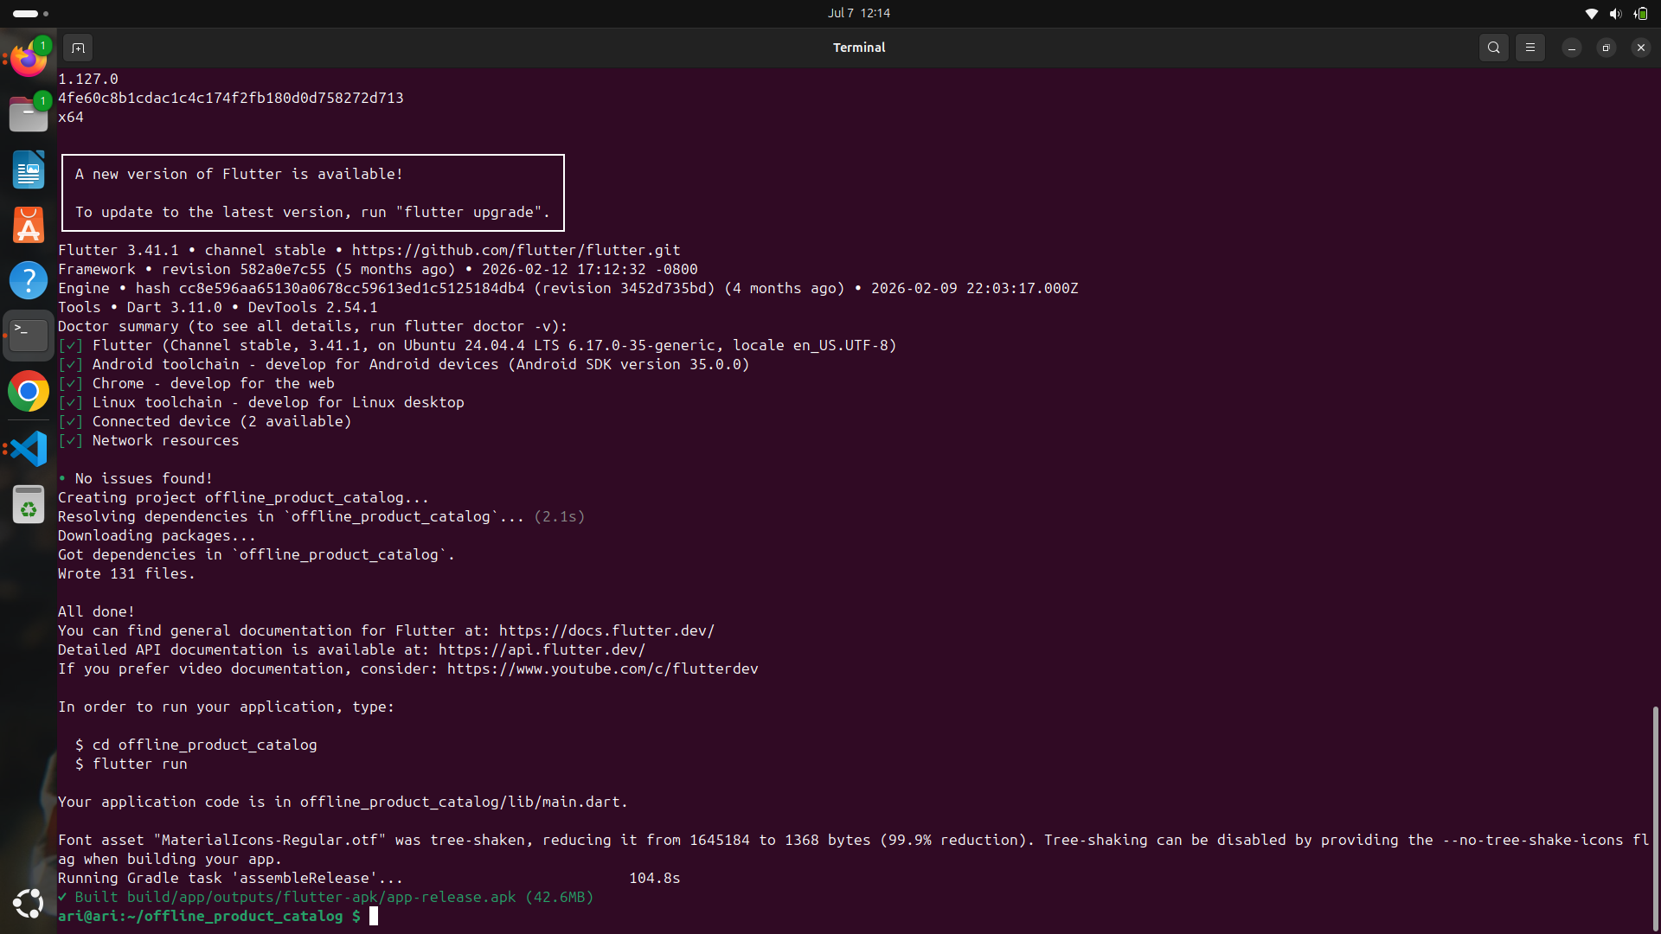Image resolution: width=1661 pixels, height=934 pixels.
Task: Open the https://docs.flutter.dev/ link
Action: pos(606,630)
